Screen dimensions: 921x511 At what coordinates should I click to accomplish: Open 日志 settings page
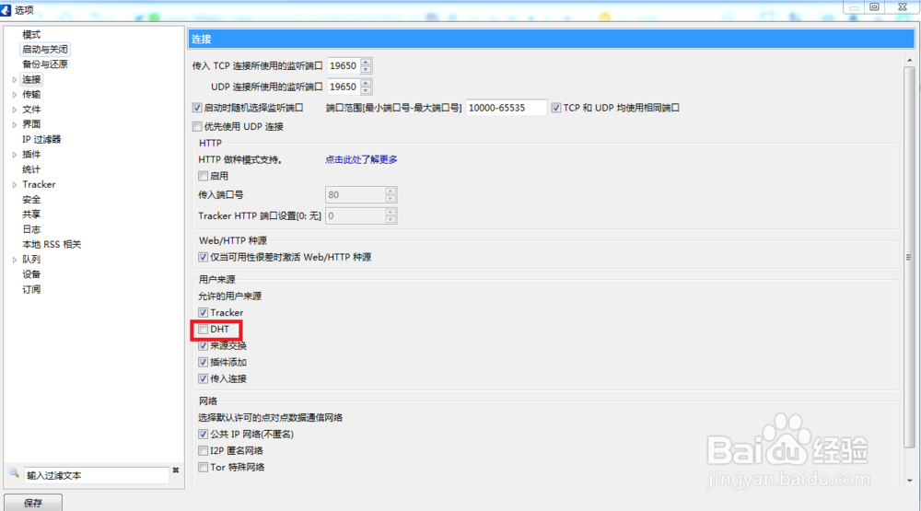31,229
